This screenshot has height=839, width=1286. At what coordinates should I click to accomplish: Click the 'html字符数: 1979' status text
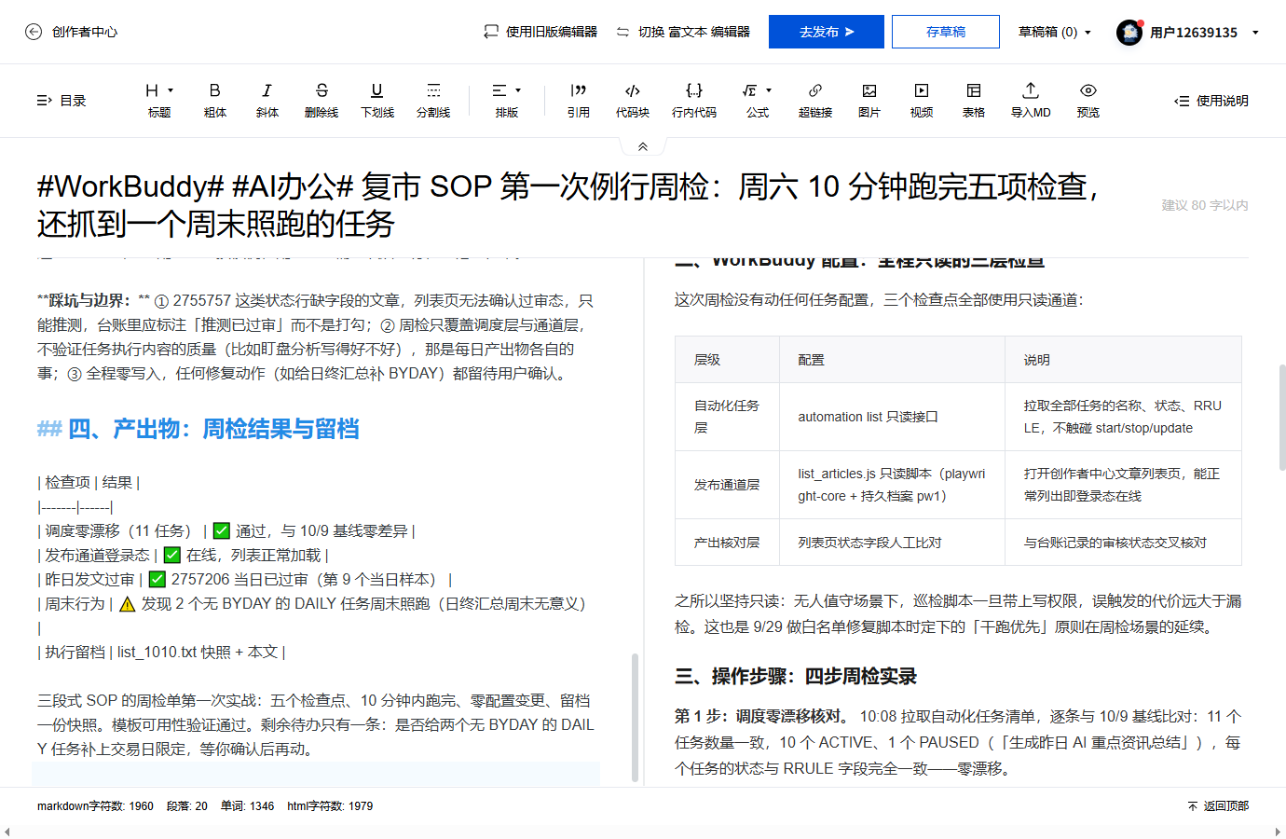[x=330, y=806]
